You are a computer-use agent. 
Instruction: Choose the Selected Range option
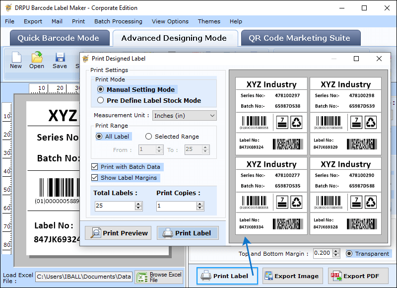pos(148,137)
